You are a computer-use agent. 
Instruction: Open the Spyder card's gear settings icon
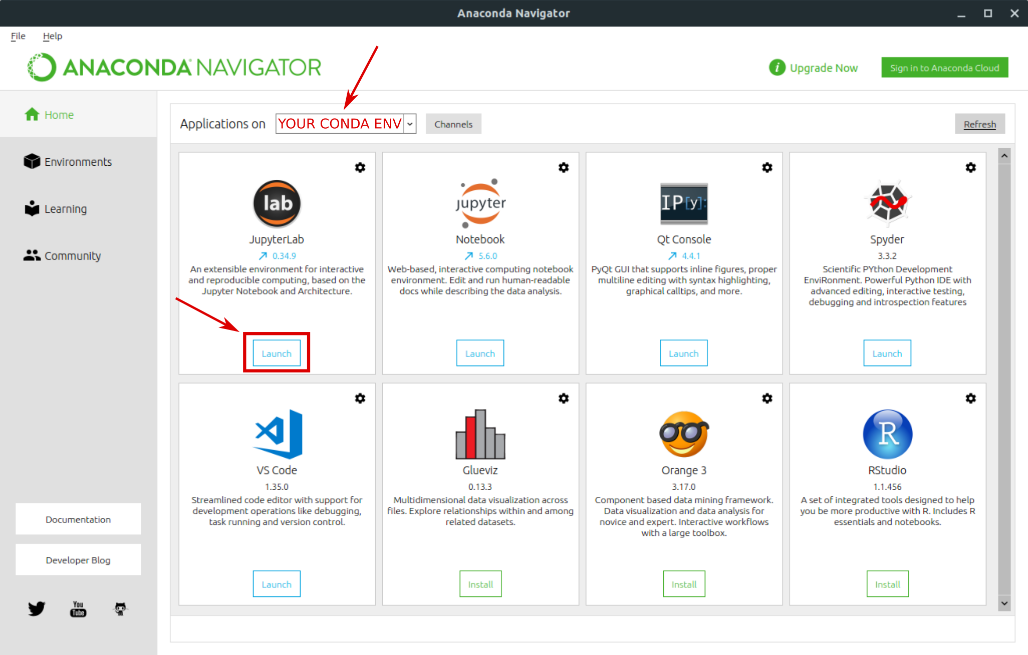pos(971,167)
